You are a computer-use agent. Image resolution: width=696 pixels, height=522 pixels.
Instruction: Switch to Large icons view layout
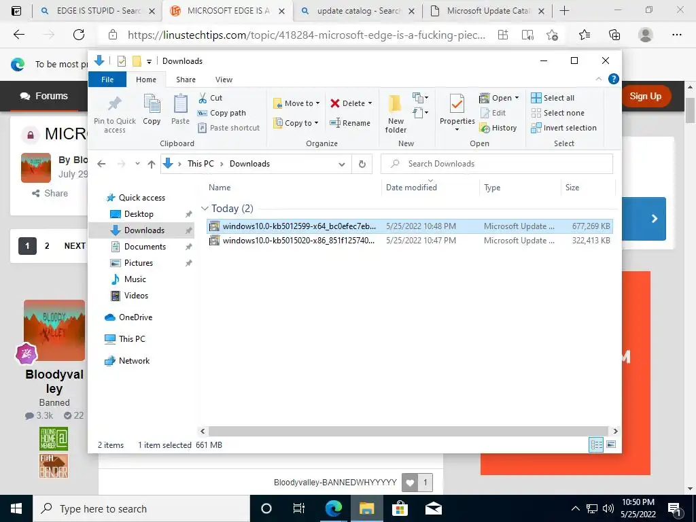pyautogui.click(x=611, y=445)
